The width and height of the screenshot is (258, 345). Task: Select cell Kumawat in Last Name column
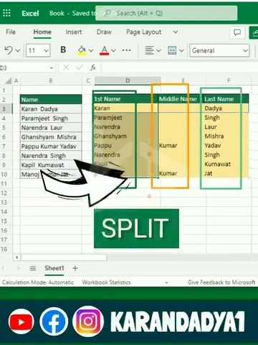point(226,165)
